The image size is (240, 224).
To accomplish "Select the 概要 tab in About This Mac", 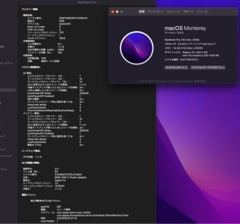I will pos(142,12).
